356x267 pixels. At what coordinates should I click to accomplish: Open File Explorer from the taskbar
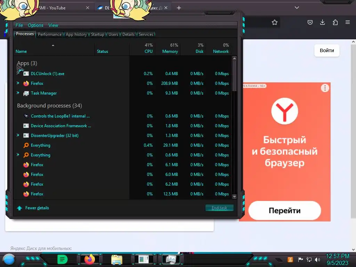[x=117, y=259]
